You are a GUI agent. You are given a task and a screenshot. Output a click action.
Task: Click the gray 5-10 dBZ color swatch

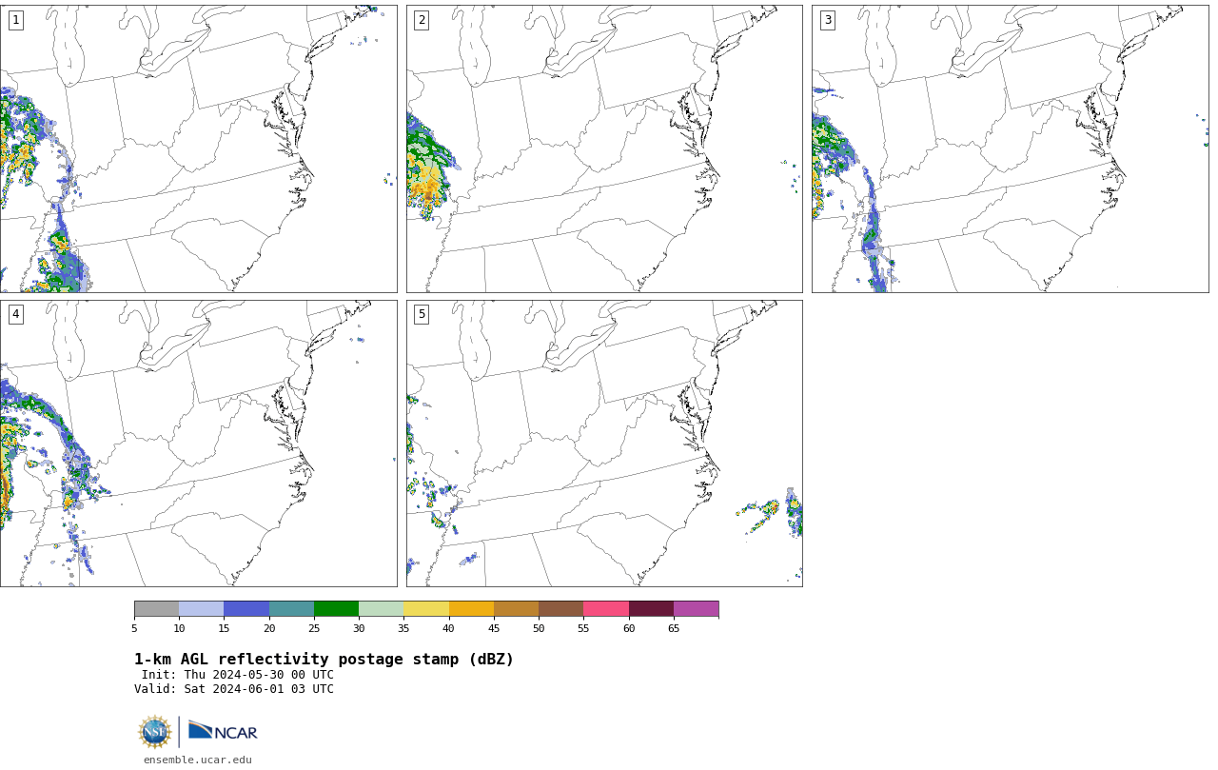coord(156,609)
